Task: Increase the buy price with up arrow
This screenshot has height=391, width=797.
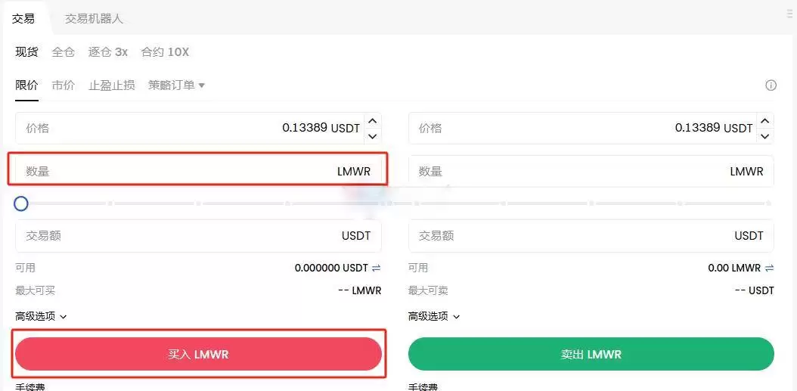Action: [x=372, y=121]
